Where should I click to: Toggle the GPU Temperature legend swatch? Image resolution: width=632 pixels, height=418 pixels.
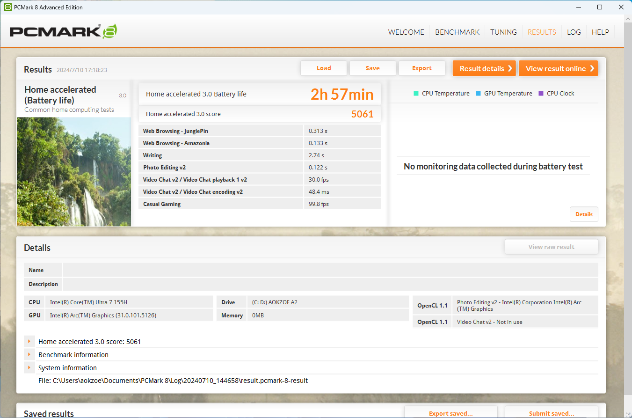point(478,93)
